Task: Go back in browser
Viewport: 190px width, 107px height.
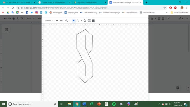Action: click(3, 8)
